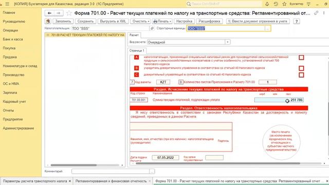Open Продажа section in sidebar
The width and height of the screenshot is (329, 185).
point(10,57)
